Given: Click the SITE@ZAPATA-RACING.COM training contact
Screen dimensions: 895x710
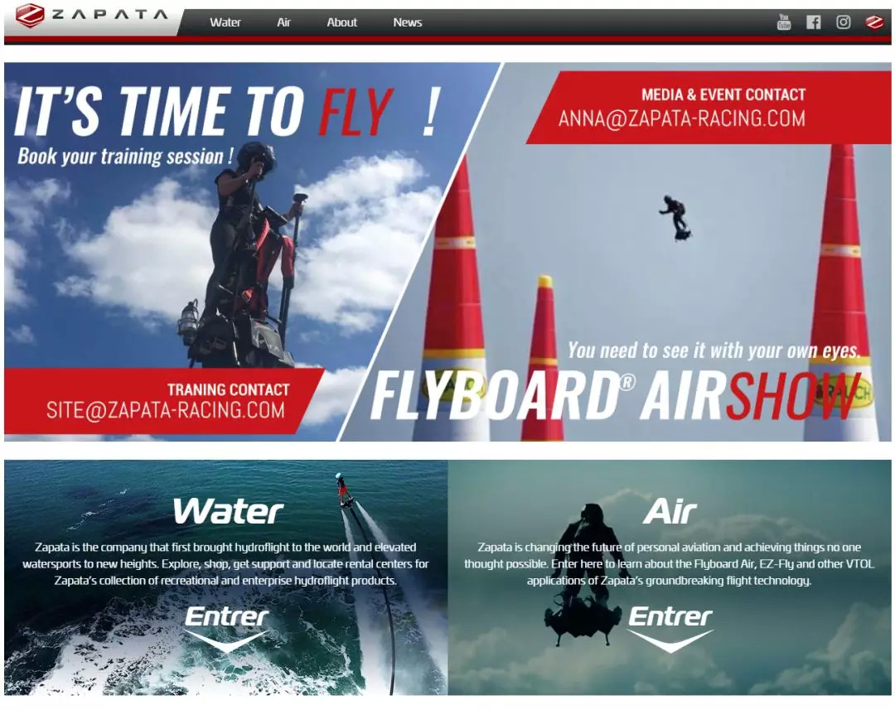Looking at the screenshot, I should pos(166,410).
